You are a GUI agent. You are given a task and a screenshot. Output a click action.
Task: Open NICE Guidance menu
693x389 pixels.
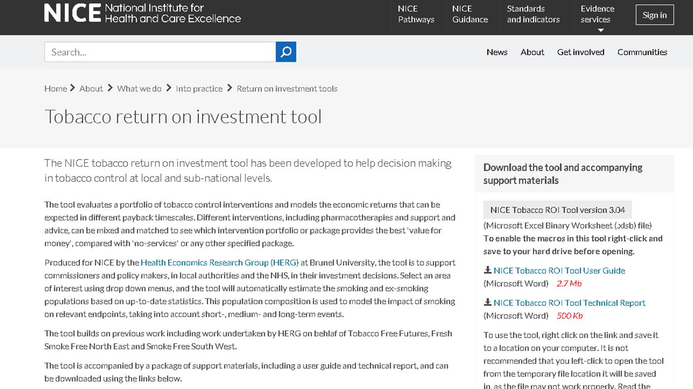point(470,14)
